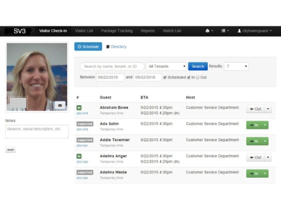Open visitor ID link under Ada Salim badge

82,129
